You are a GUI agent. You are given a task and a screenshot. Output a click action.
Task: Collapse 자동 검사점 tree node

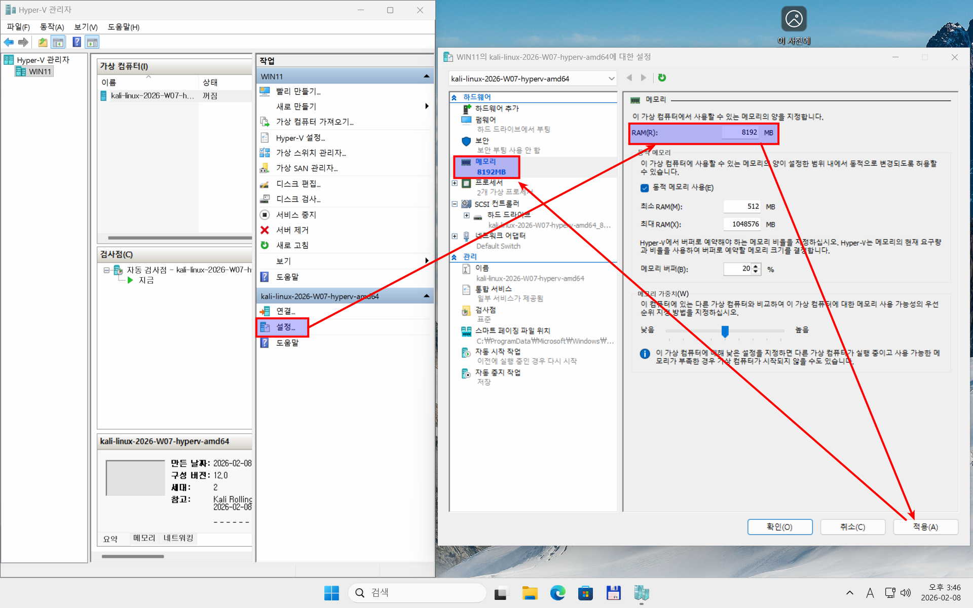point(106,270)
